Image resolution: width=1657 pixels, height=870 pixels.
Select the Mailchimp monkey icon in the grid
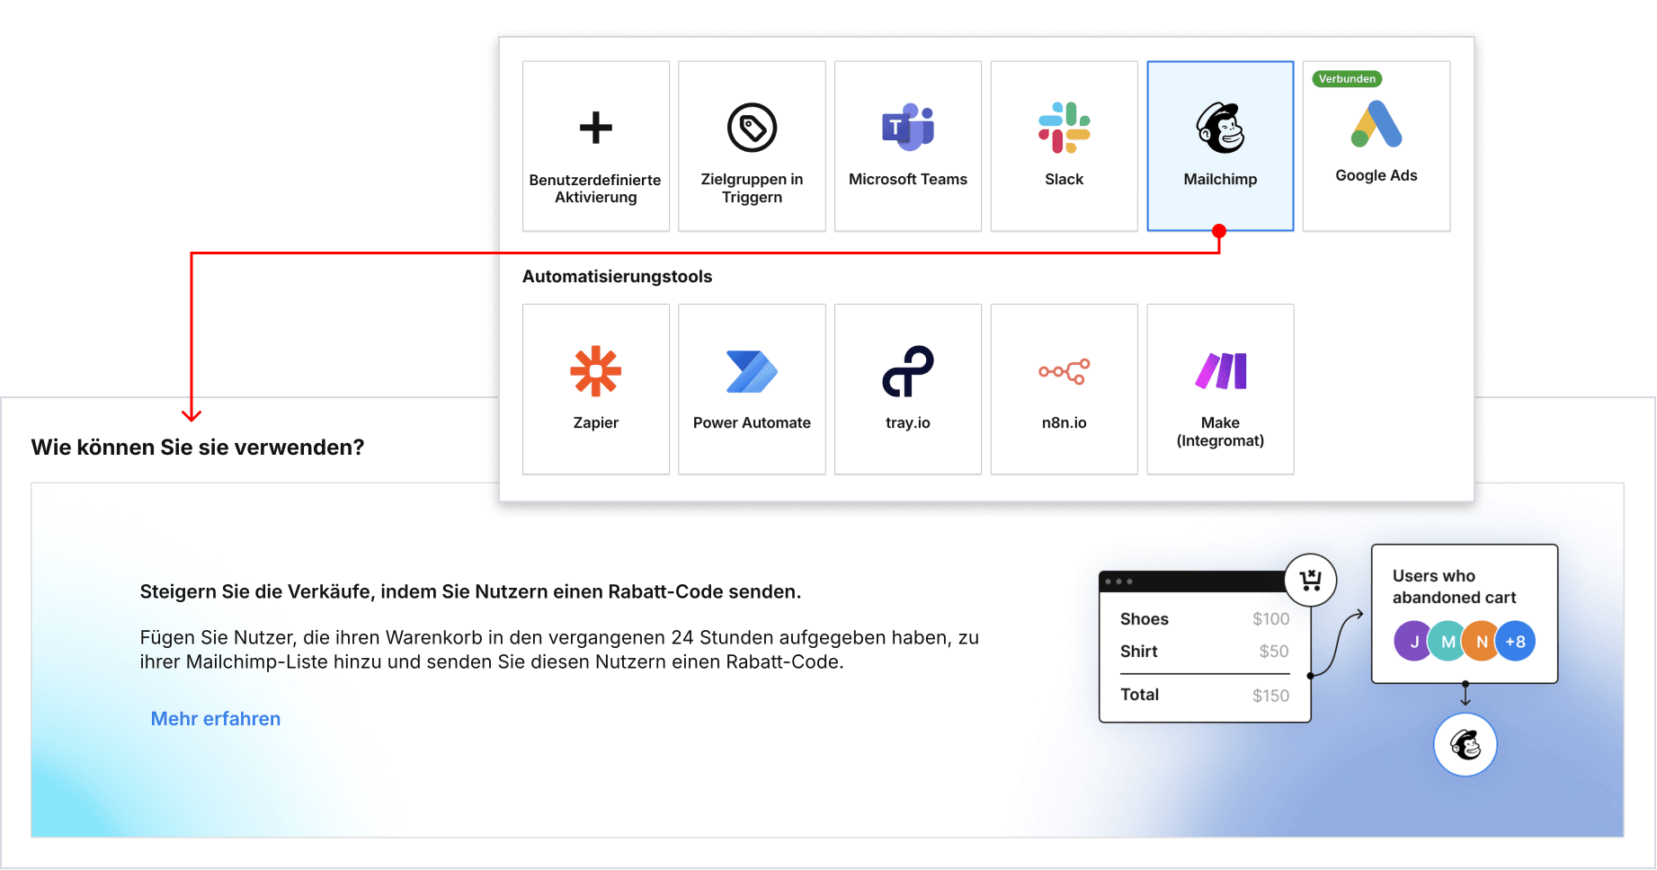pos(1220,128)
